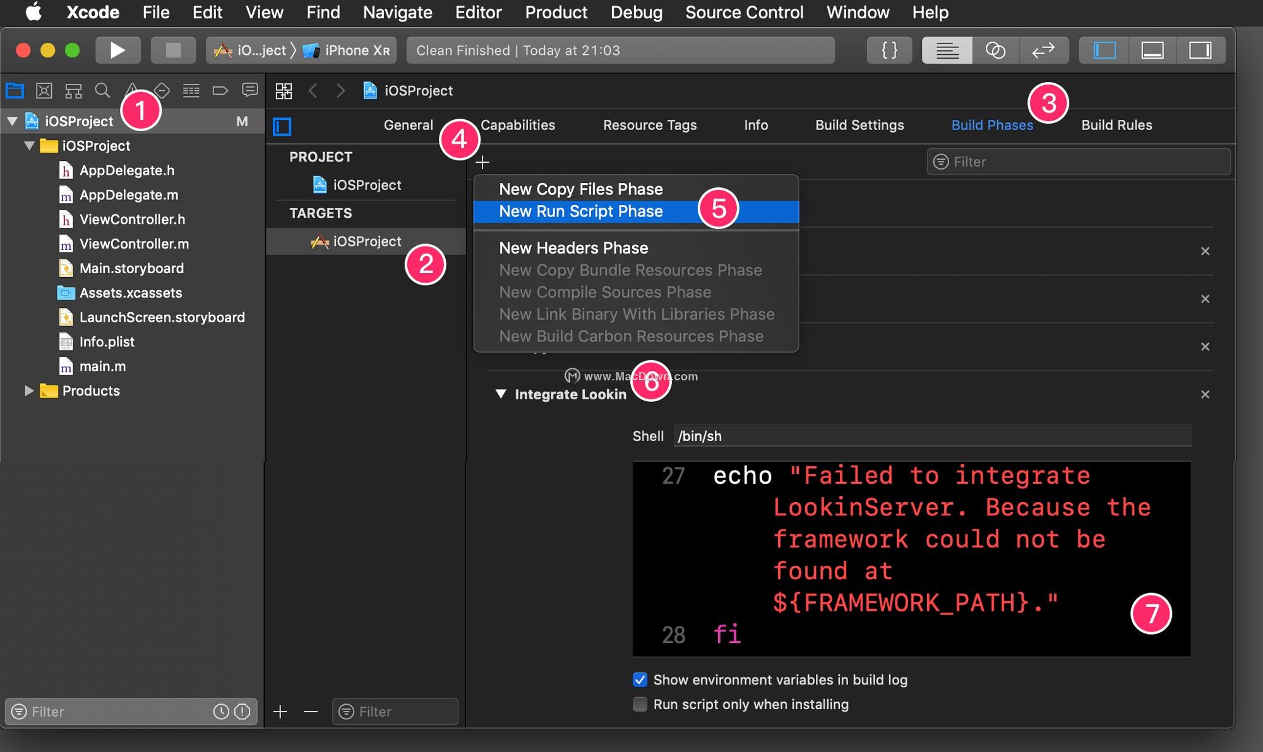1263x752 pixels.
Task: Select iOSProject under PROJECT
Action: click(366, 185)
